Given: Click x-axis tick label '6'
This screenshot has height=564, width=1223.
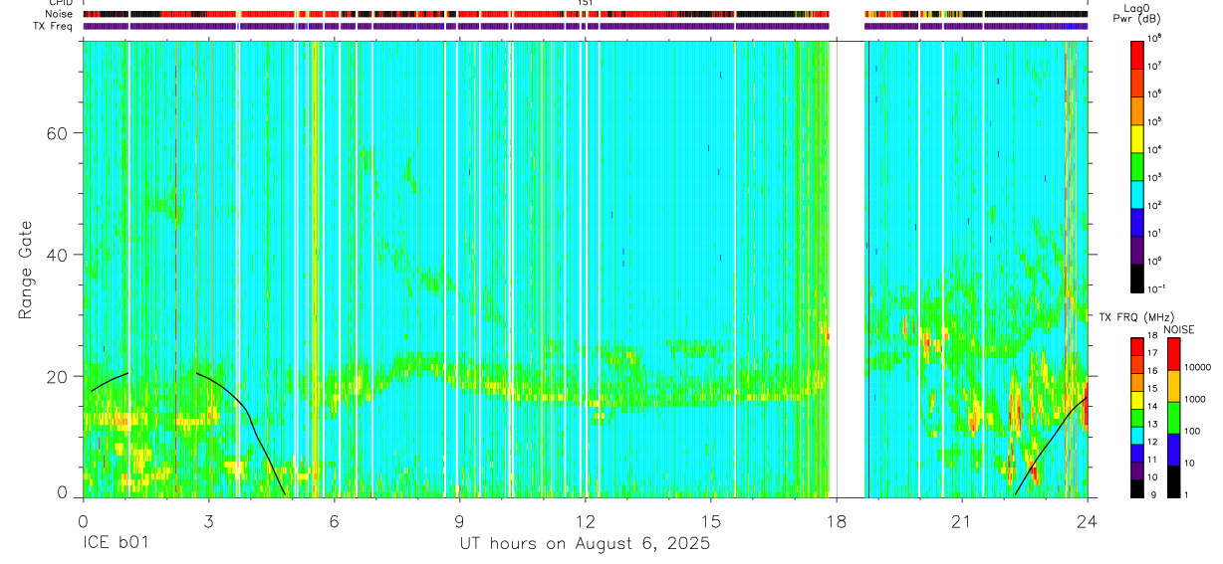Looking at the screenshot, I should tap(334, 521).
